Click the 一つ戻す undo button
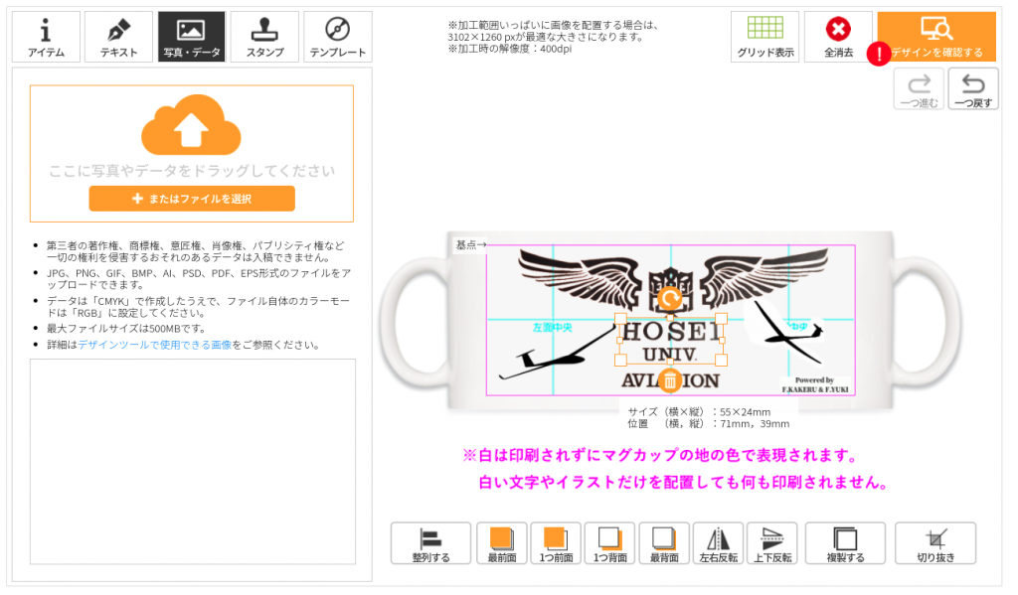This screenshot has width=1018, height=595. 973,88
